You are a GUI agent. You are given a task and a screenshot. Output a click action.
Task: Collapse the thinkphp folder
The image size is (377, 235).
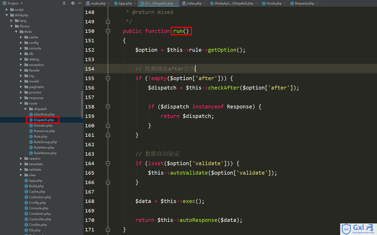[7, 15]
